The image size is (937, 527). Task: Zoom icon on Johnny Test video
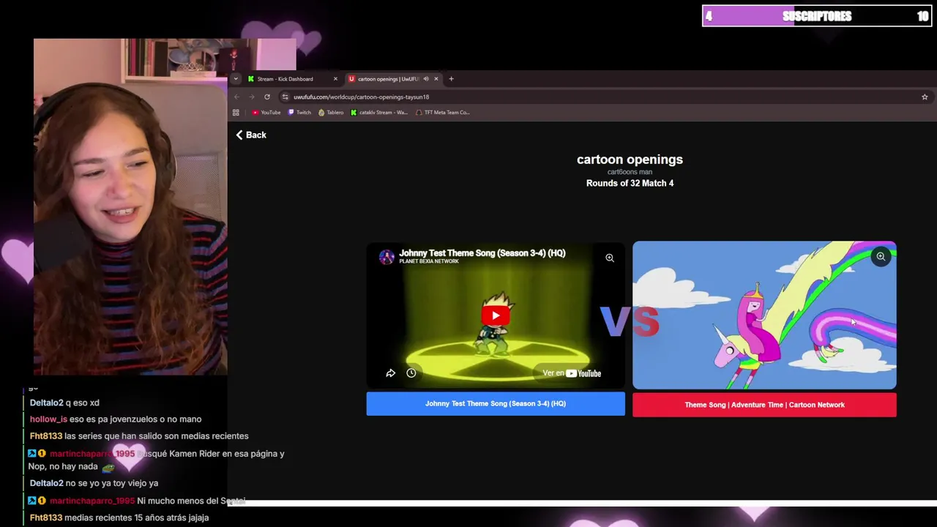(610, 258)
